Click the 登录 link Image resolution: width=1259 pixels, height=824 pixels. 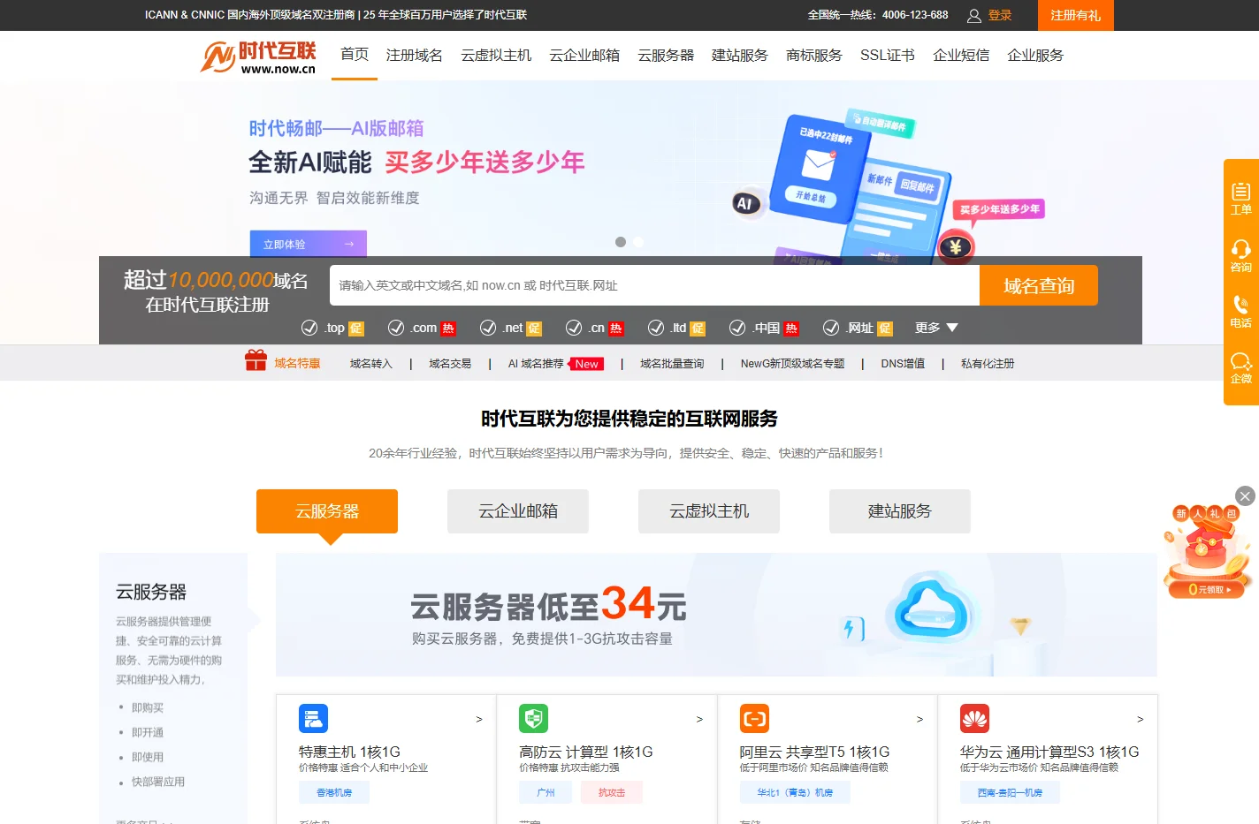click(1000, 15)
